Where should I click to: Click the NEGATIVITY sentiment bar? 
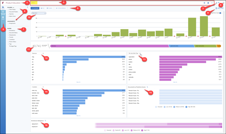pos(159,124)
